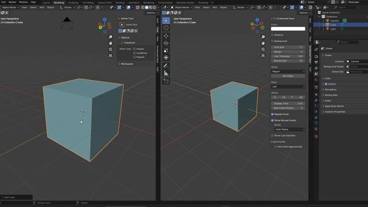Expand the Keying Sets panel
Screen dimensions: 368x207
(331, 95)
